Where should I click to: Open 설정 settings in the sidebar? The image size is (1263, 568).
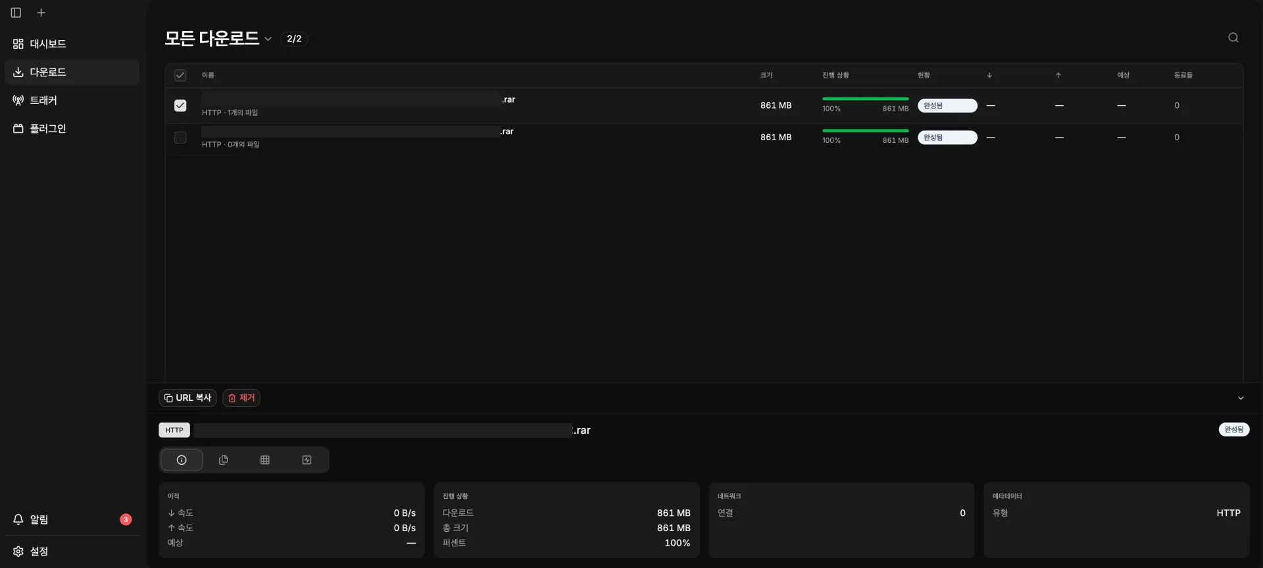[72, 551]
